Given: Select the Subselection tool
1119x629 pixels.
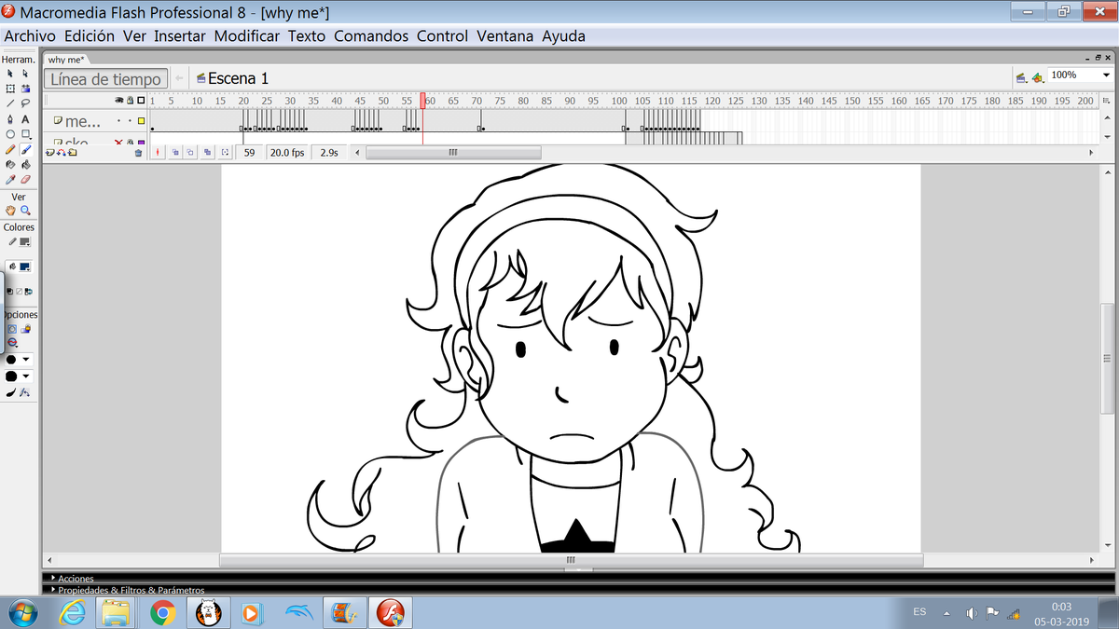Looking at the screenshot, I should [x=25, y=73].
